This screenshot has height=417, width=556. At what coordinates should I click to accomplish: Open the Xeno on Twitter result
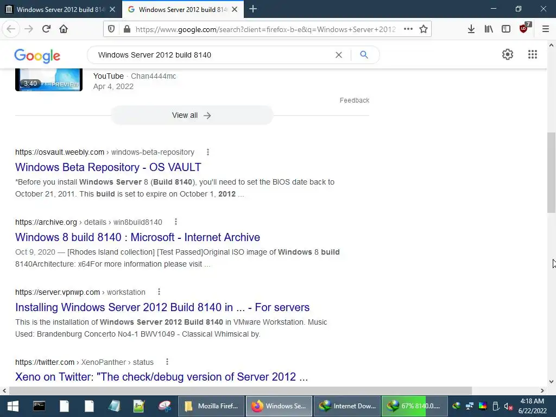tap(161, 377)
